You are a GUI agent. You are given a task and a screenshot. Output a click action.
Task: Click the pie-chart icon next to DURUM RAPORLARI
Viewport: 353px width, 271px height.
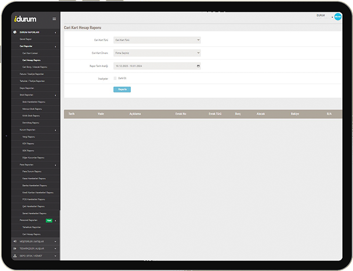[15, 32]
